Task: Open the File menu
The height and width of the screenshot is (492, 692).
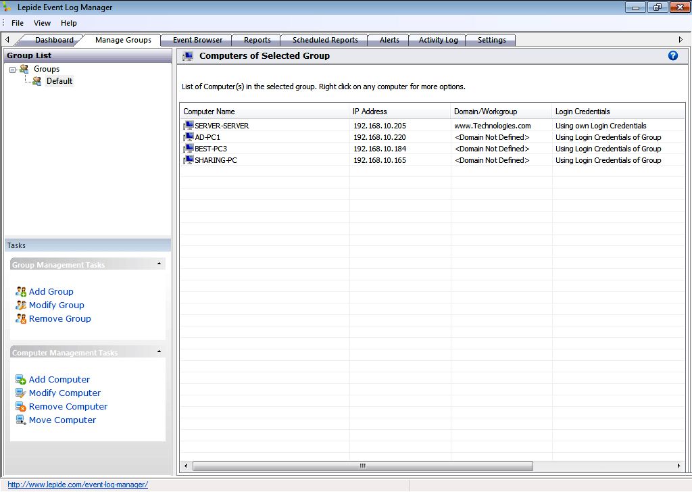Action: coord(18,23)
